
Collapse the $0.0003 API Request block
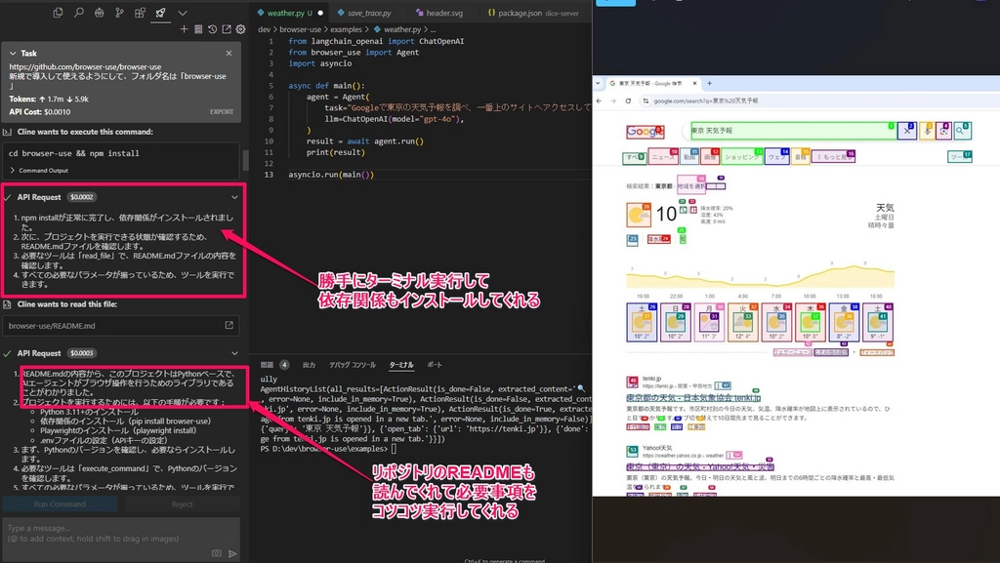(234, 353)
